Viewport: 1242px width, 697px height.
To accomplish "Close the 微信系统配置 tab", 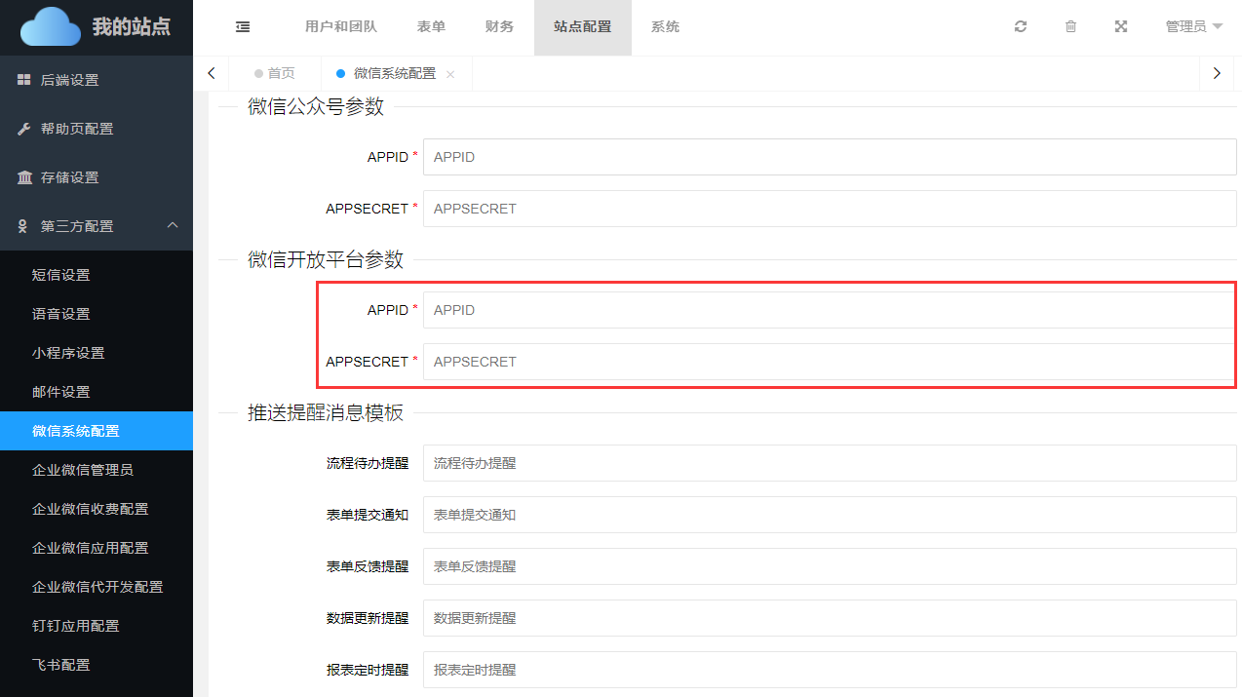I will (x=450, y=74).
